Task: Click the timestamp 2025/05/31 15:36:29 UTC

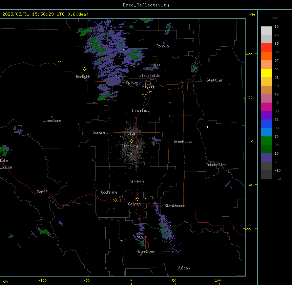Action: (34, 14)
